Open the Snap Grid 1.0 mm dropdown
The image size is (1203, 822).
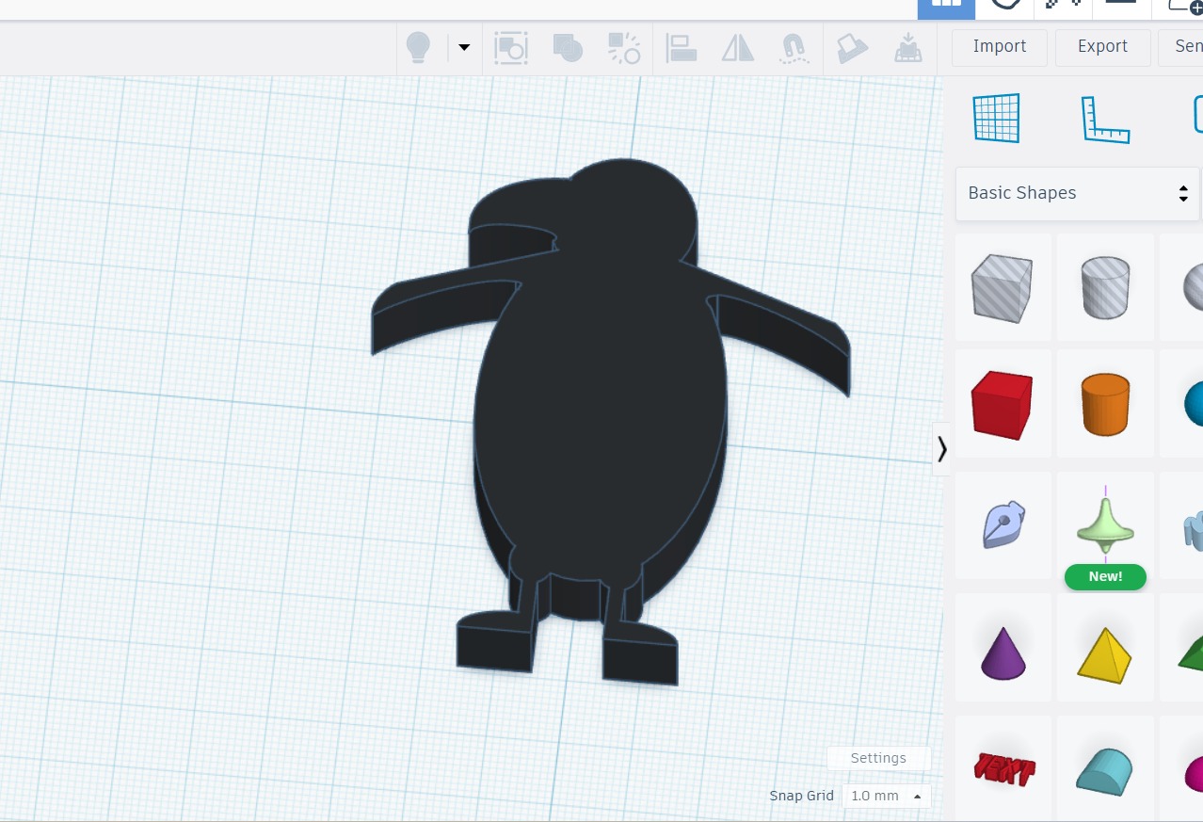[886, 796]
